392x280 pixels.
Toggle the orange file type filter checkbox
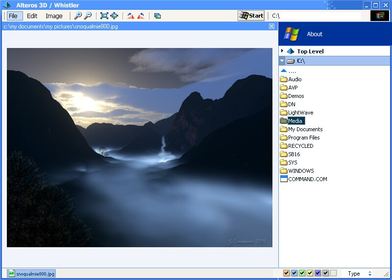coord(286,273)
